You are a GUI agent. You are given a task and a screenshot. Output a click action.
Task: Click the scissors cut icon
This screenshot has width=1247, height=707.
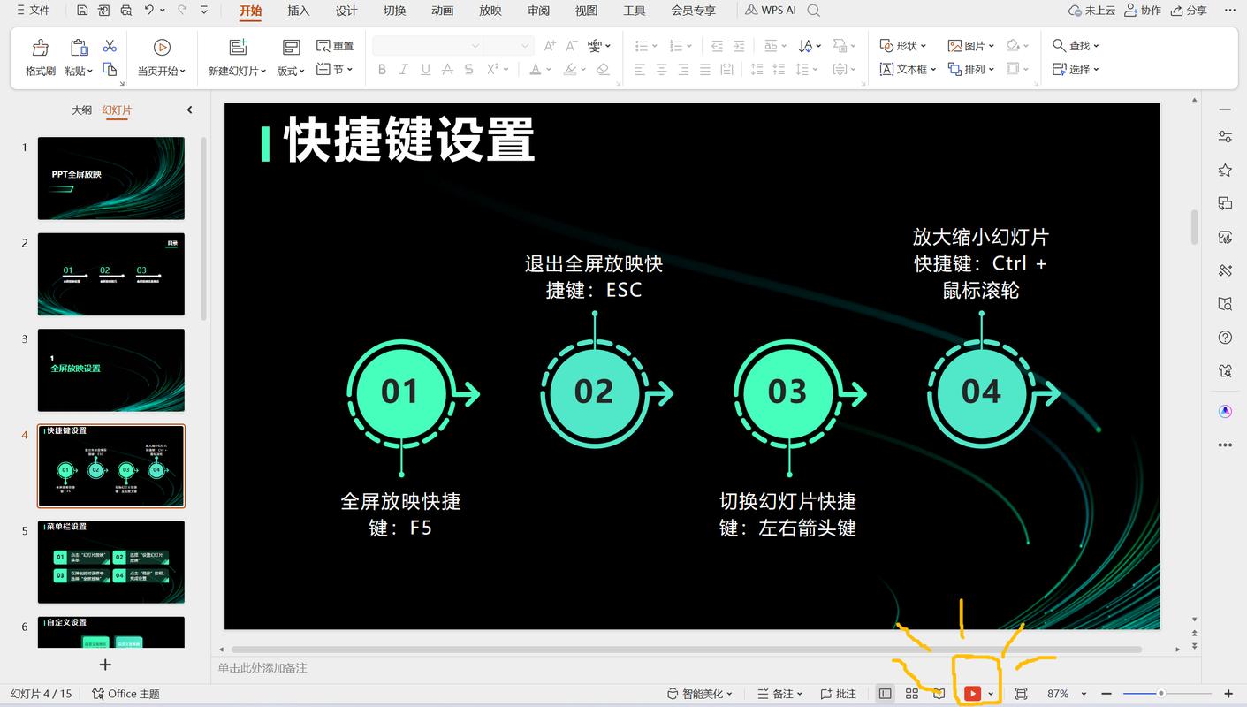(110, 46)
